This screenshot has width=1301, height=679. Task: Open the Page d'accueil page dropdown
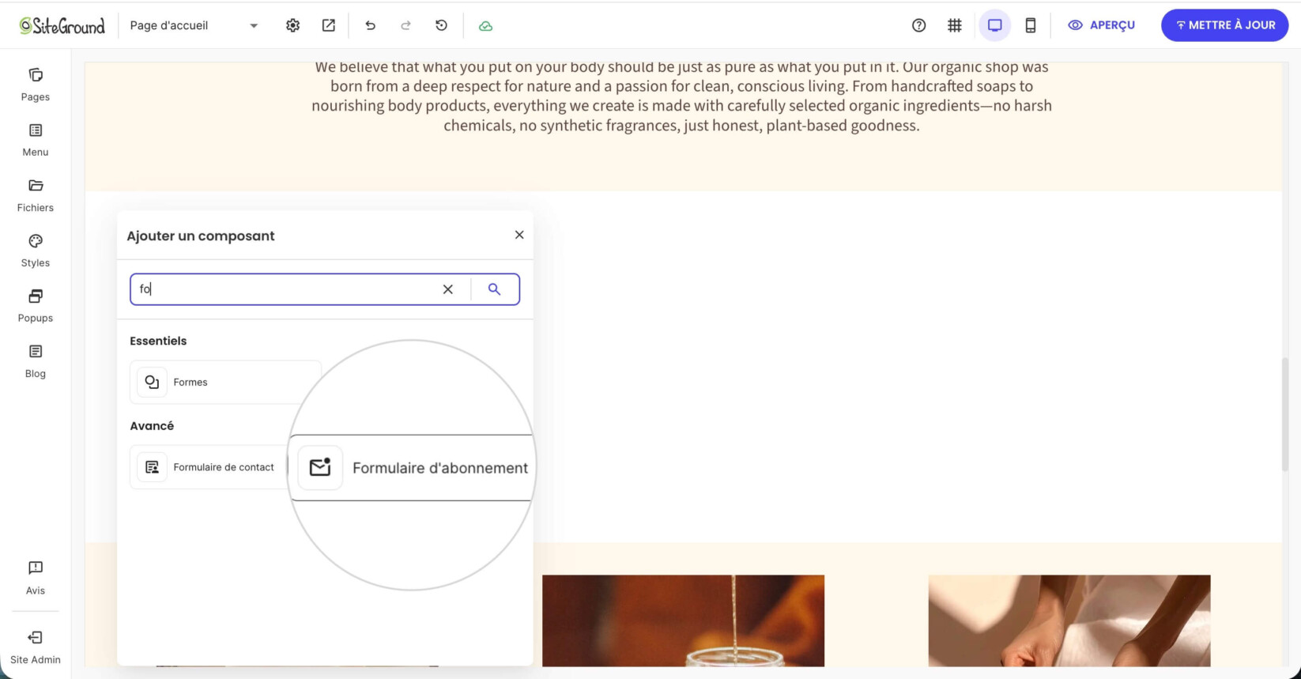click(x=194, y=25)
